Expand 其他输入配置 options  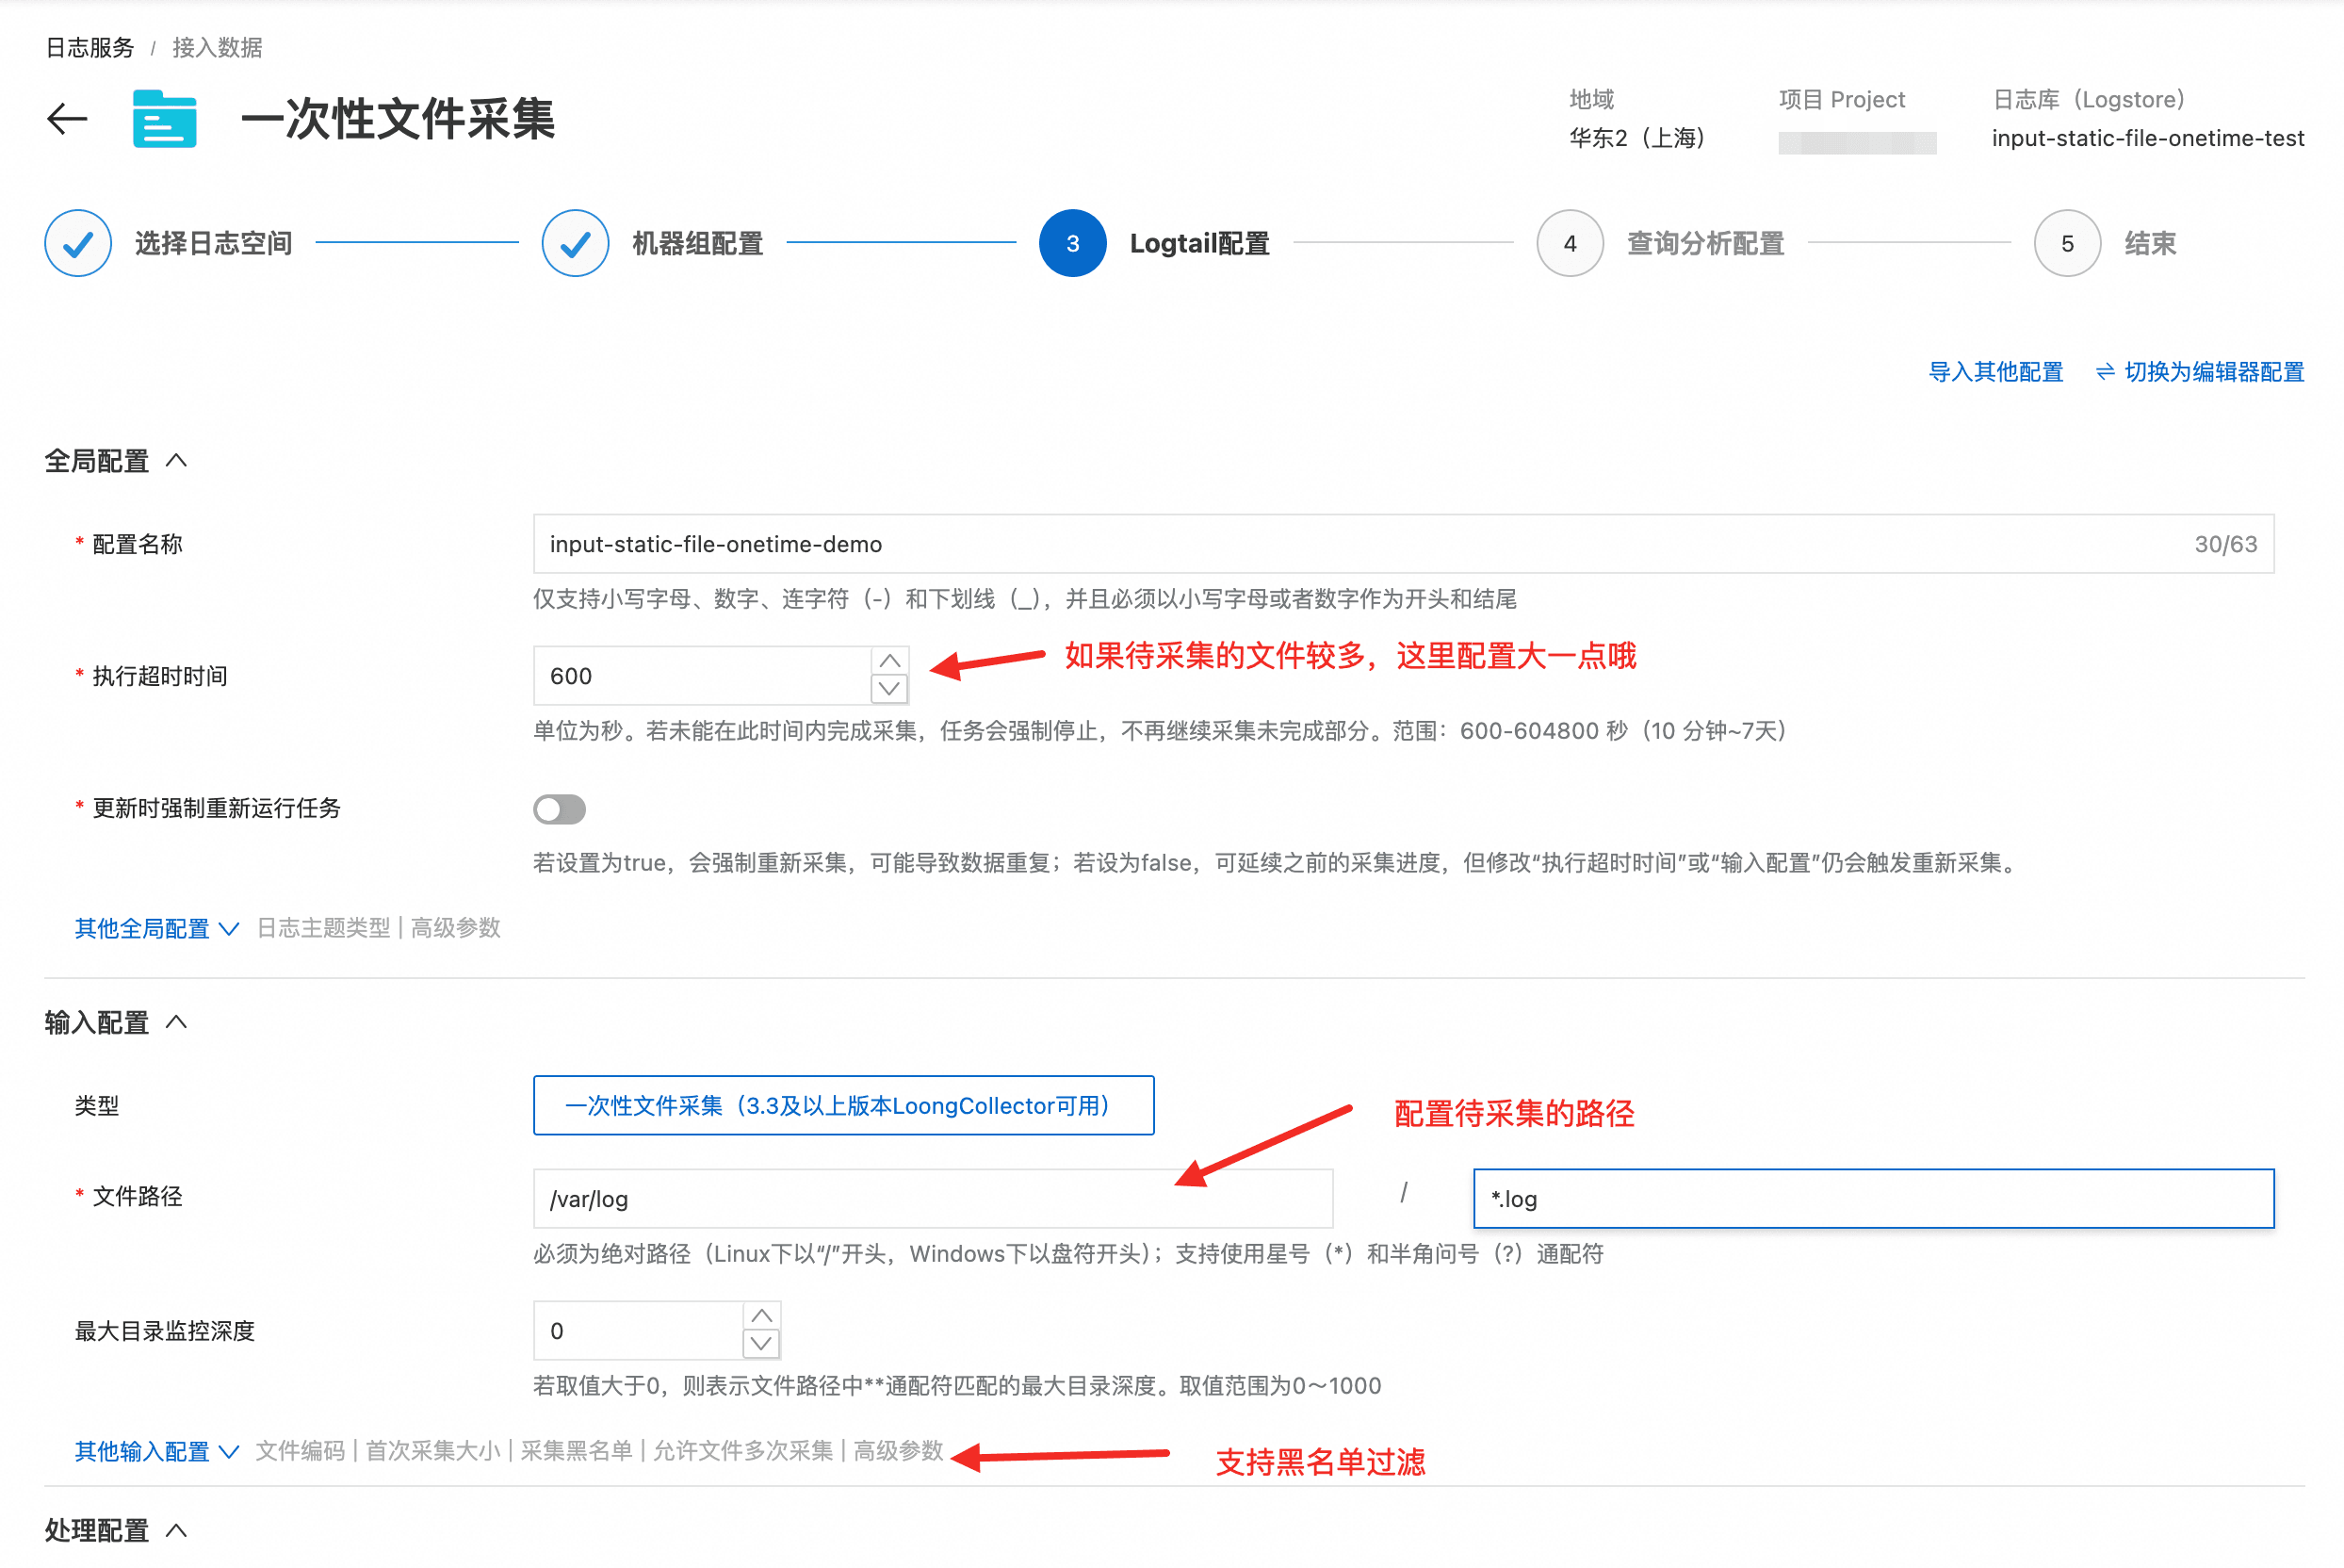(156, 1451)
